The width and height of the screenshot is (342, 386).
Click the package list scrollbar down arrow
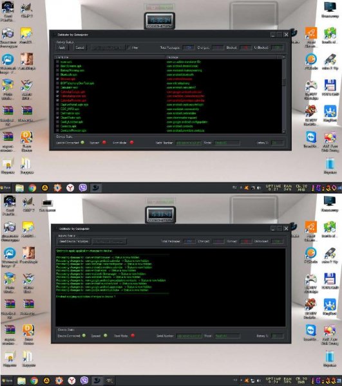point(284,132)
